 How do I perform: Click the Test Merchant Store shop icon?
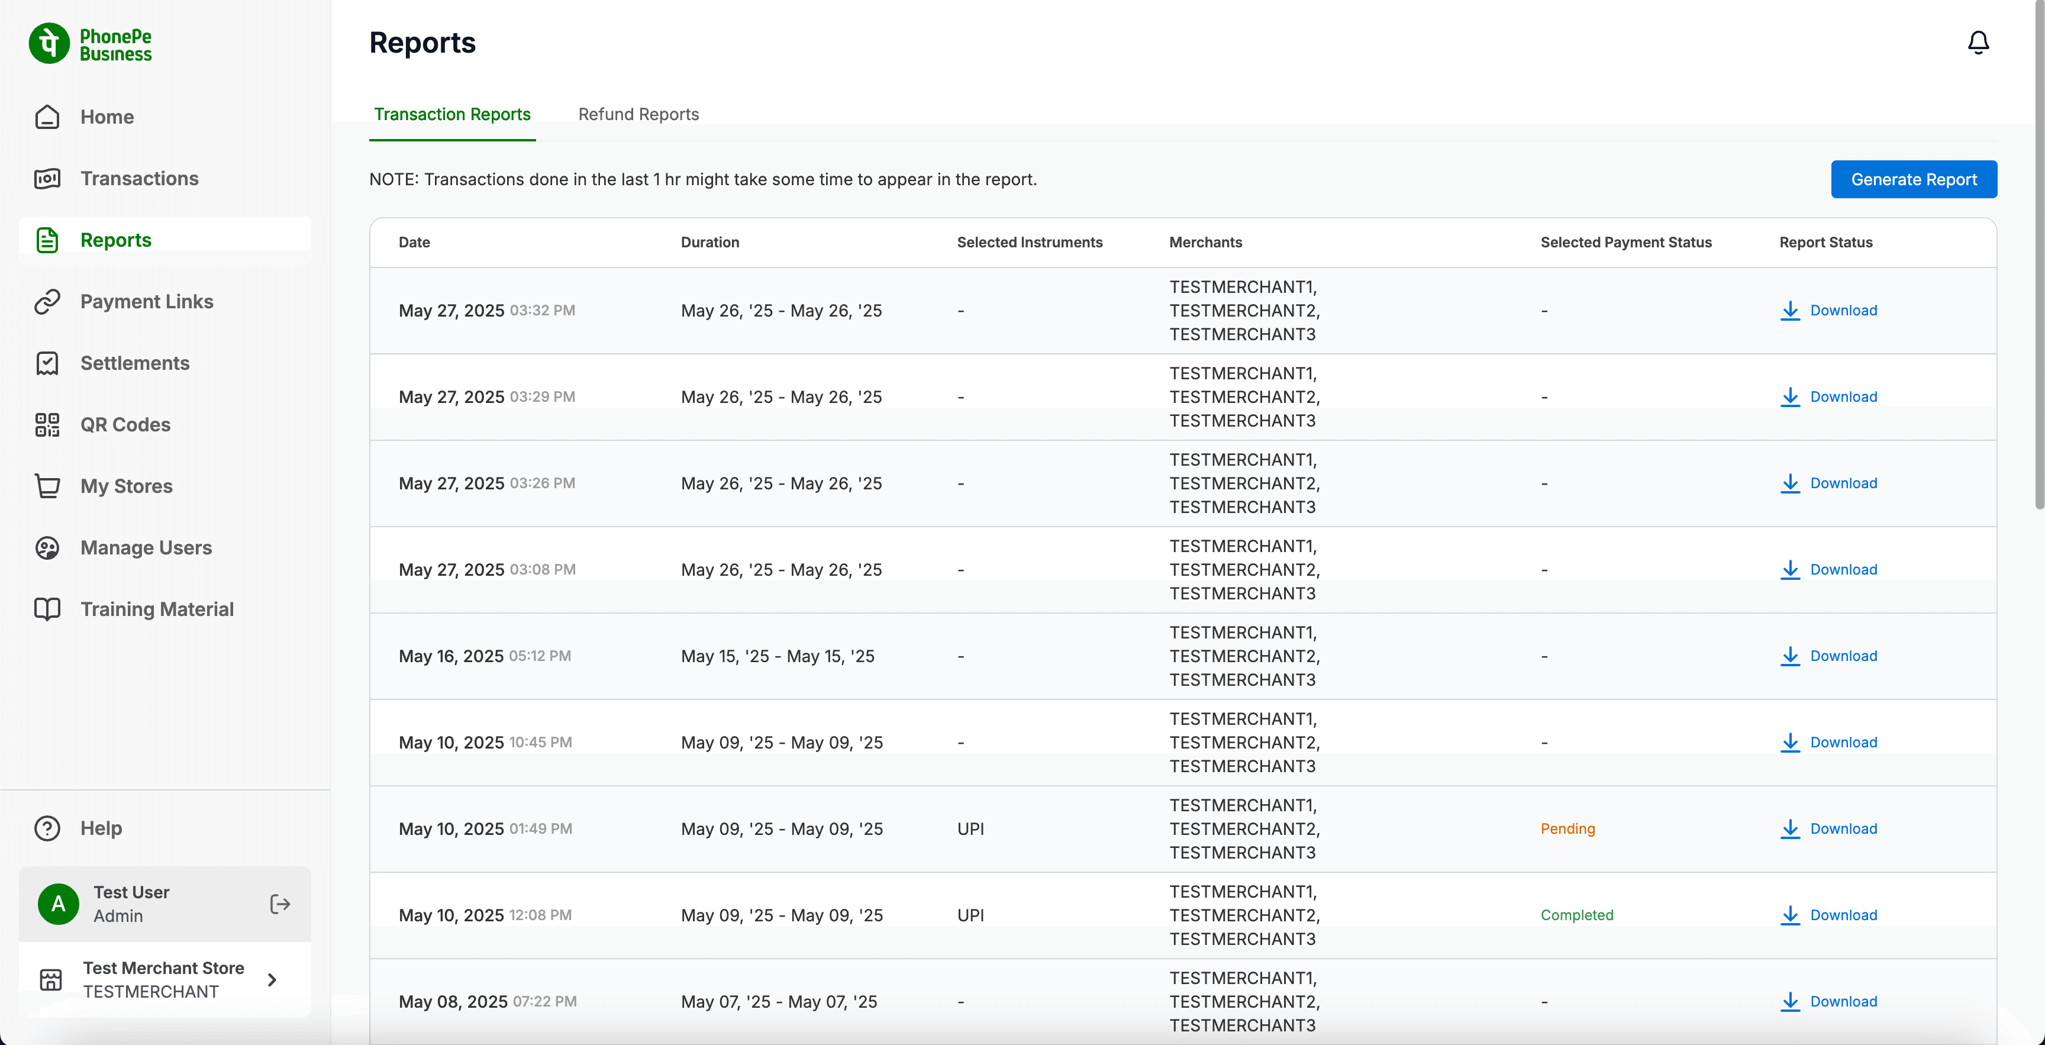point(51,980)
